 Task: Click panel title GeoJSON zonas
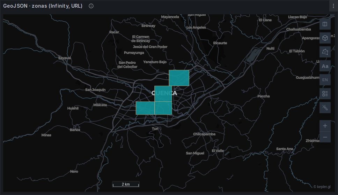(43, 6)
